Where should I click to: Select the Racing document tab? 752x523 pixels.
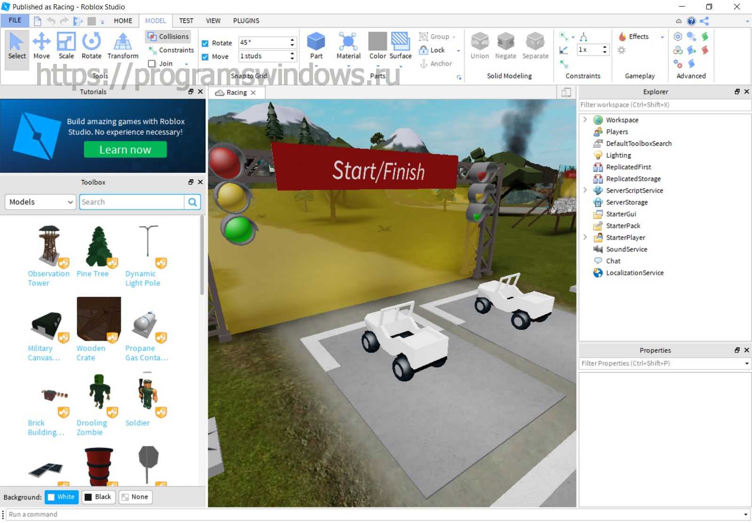pyautogui.click(x=237, y=93)
